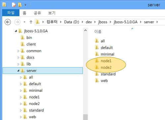
Task: Select the bin folder in the tree
Action: pos(29,37)
